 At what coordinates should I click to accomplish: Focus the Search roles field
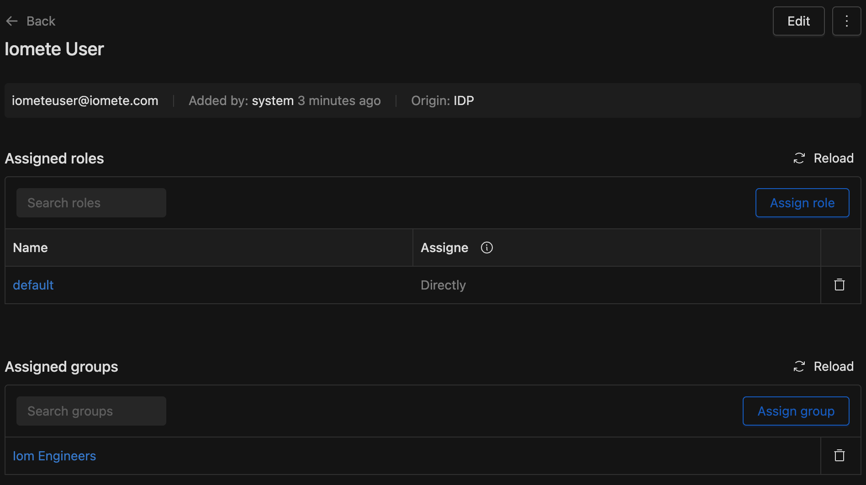91,203
